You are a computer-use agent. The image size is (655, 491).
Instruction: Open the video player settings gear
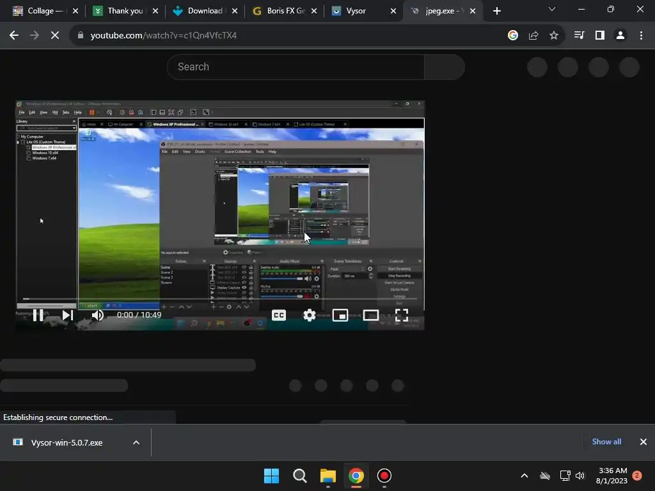click(x=309, y=315)
